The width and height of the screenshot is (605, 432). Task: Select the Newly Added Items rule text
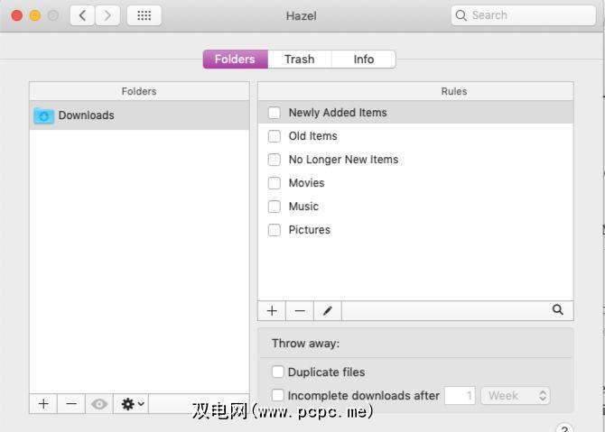click(338, 113)
